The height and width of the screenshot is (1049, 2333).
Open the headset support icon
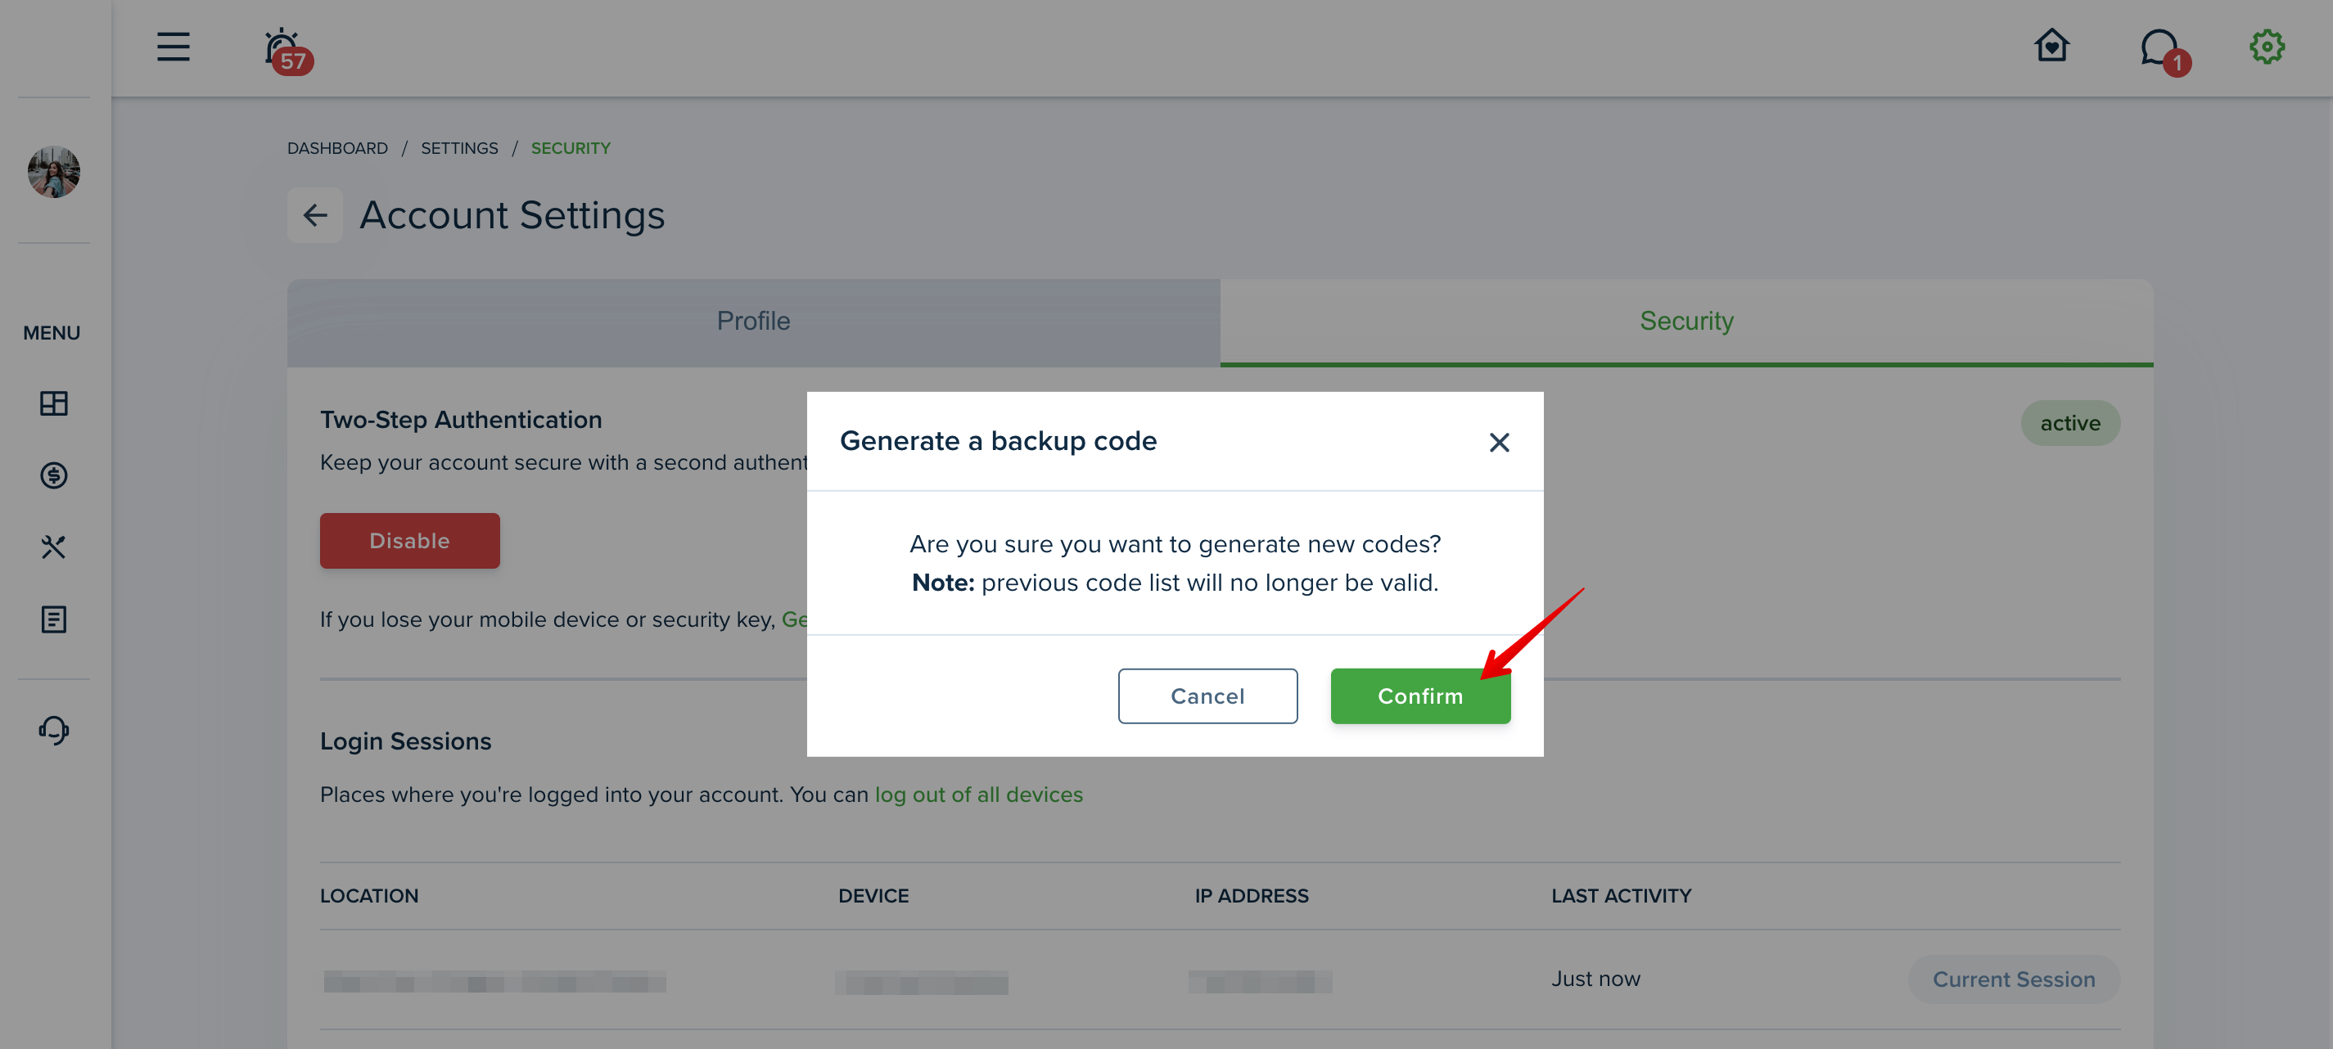coord(53,730)
